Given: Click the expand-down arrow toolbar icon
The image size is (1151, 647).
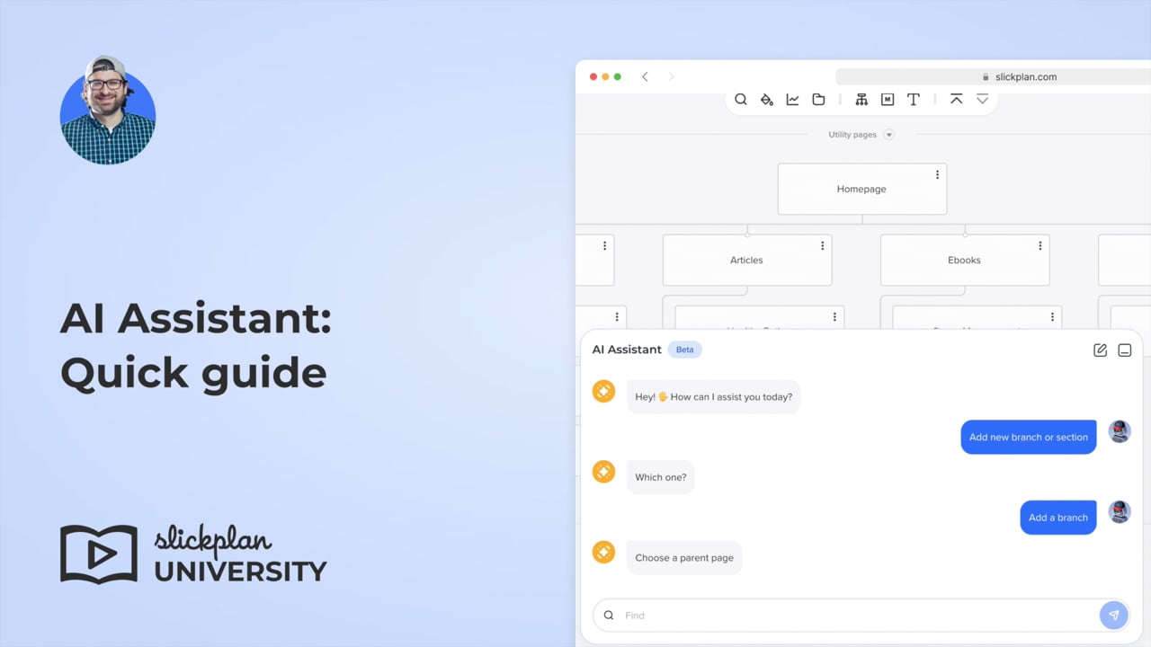Looking at the screenshot, I should (982, 99).
